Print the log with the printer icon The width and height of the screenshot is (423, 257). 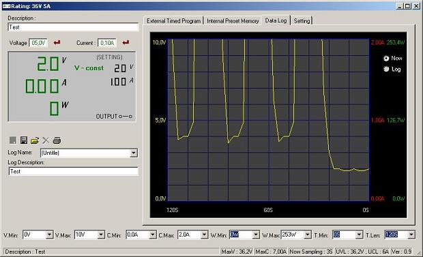(57, 140)
